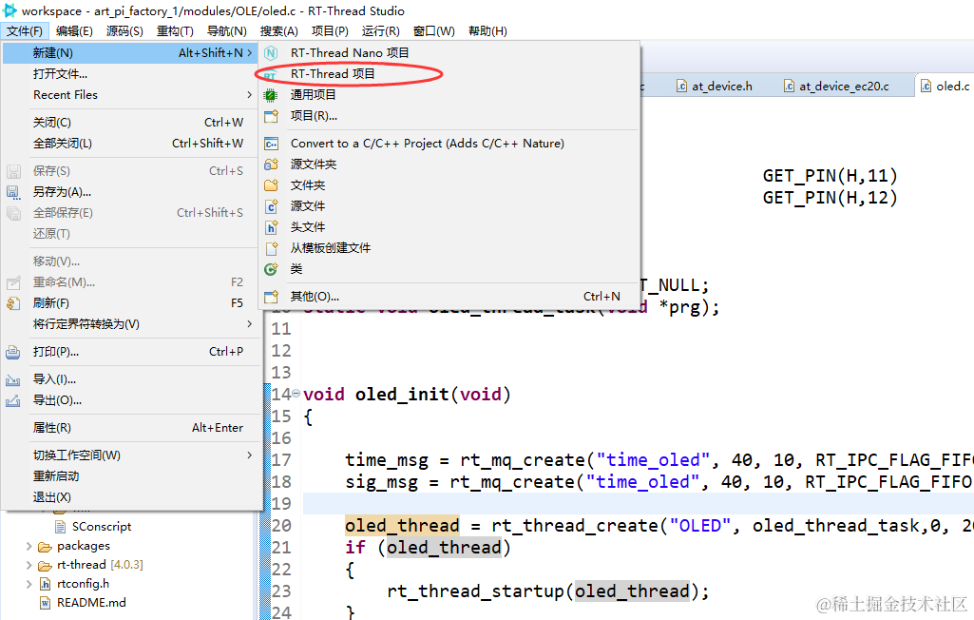The image size is (974, 620).
Task: Open the 运行(R) menu
Action: [x=381, y=31]
